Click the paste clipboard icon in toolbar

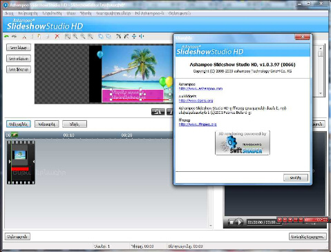(39, 37)
